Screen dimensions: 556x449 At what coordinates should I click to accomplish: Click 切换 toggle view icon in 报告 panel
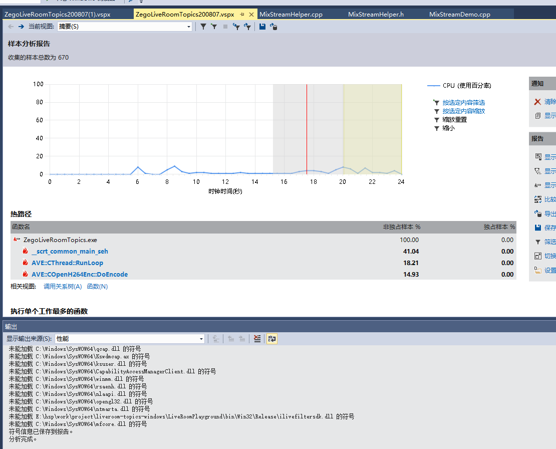[x=538, y=256]
